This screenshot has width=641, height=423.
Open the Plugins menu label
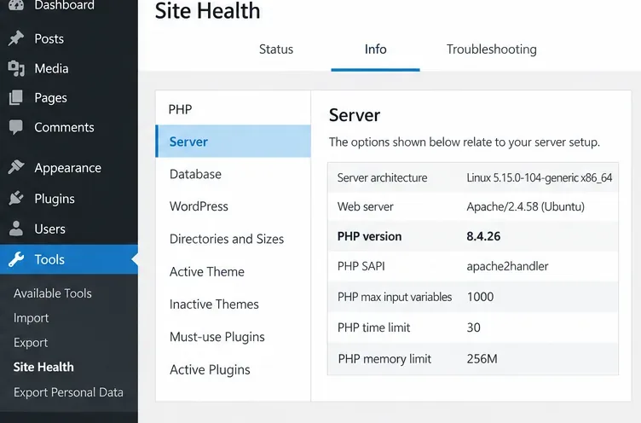[x=55, y=199]
